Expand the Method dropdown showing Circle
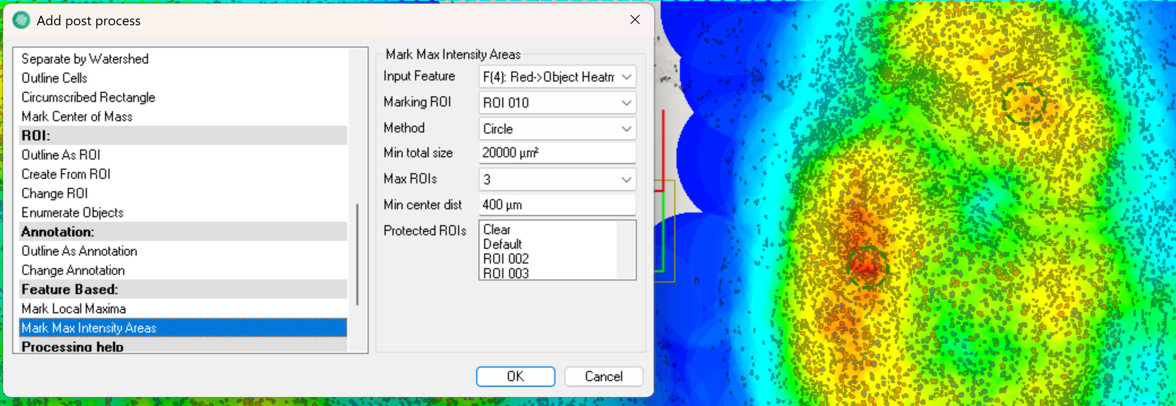 click(557, 129)
